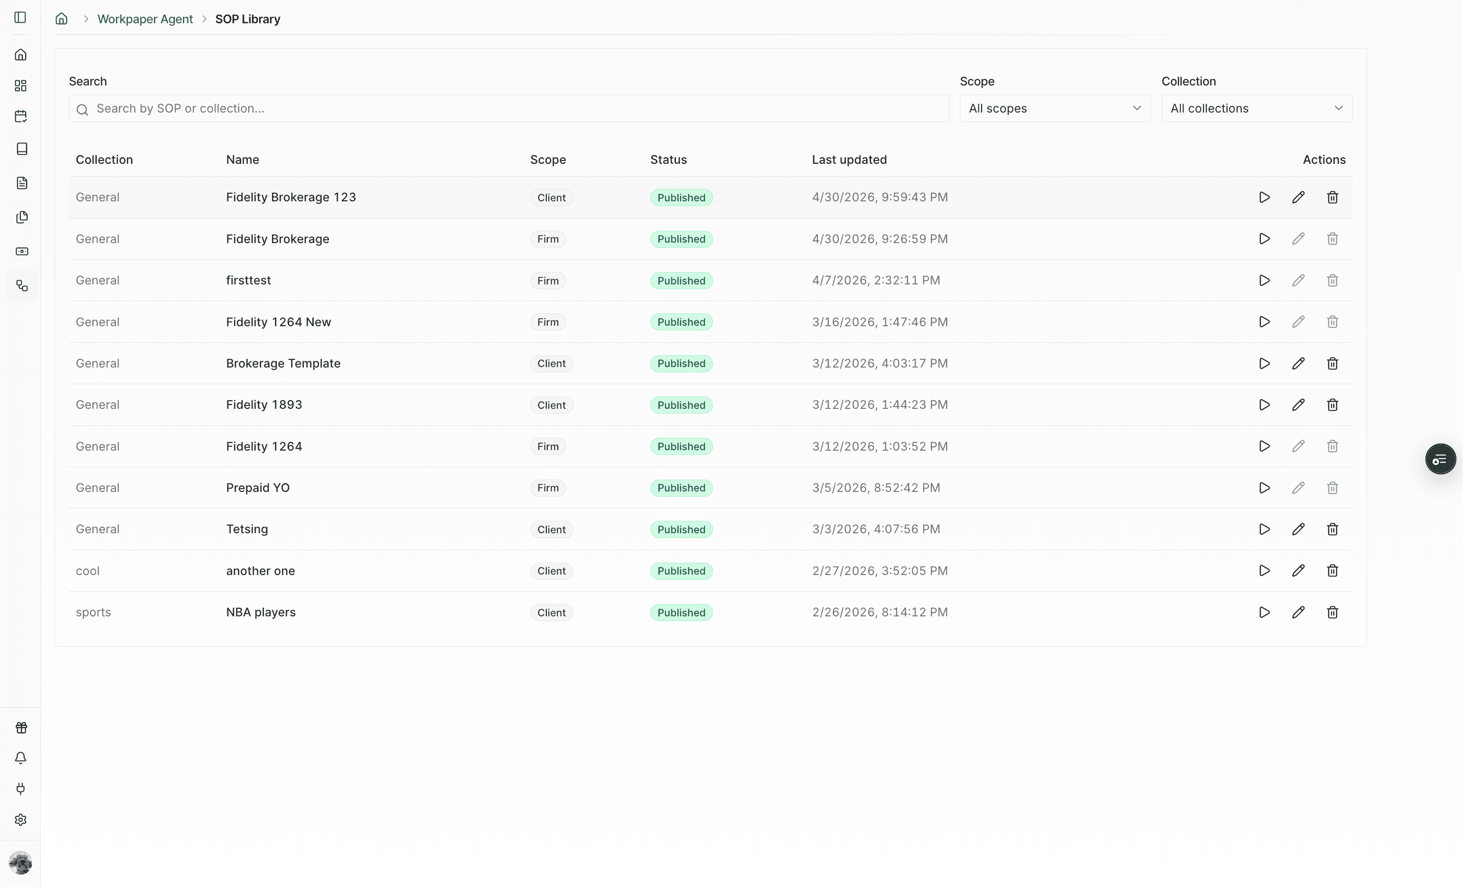
Task: Open the document page icon in sidebar
Action: [x=22, y=183]
